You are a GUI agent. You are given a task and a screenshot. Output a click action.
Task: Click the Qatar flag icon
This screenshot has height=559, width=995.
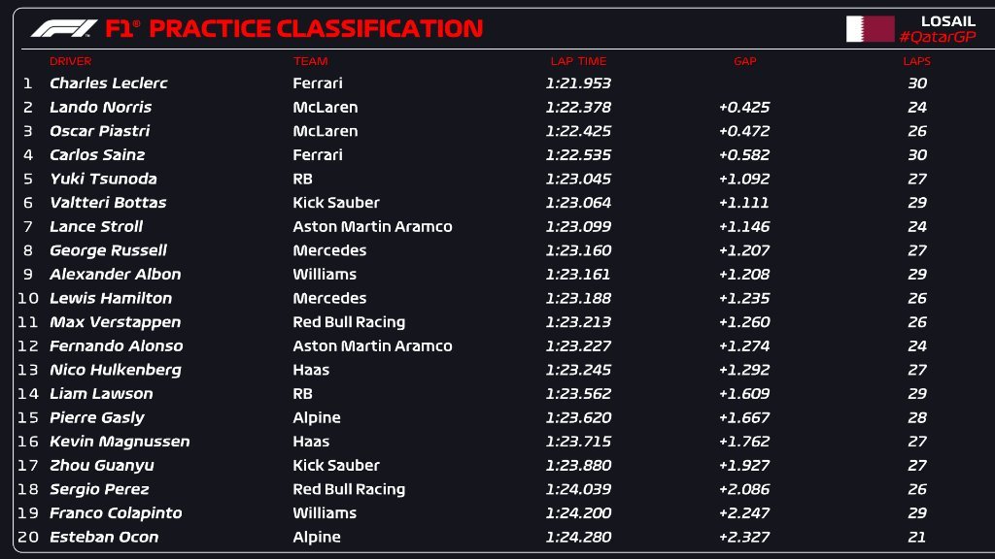tap(870, 29)
